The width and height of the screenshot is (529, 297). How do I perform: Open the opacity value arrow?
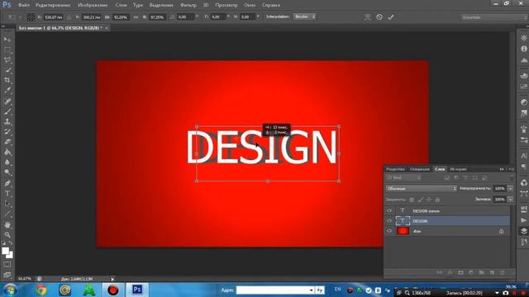[511, 189]
